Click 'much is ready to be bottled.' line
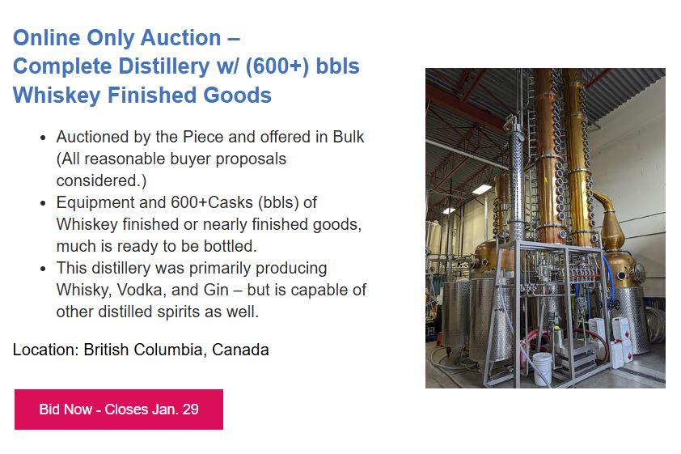This screenshot has width=681, height=454. point(156,246)
